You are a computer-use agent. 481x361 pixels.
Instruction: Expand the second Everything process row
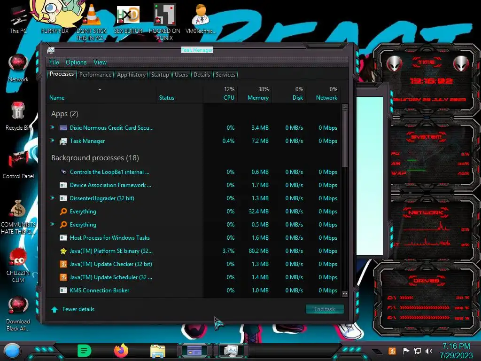[x=53, y=224]
